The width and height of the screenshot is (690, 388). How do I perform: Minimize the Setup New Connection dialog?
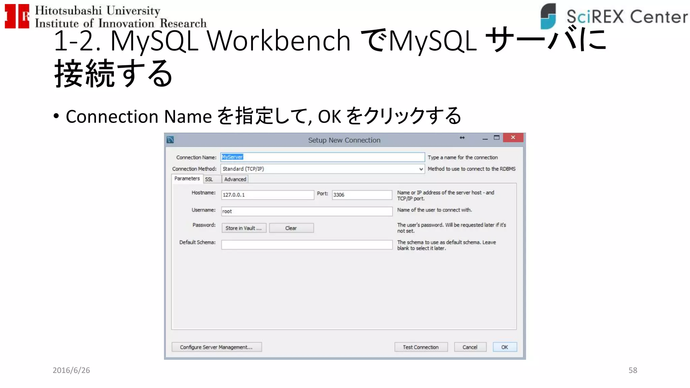485,139
